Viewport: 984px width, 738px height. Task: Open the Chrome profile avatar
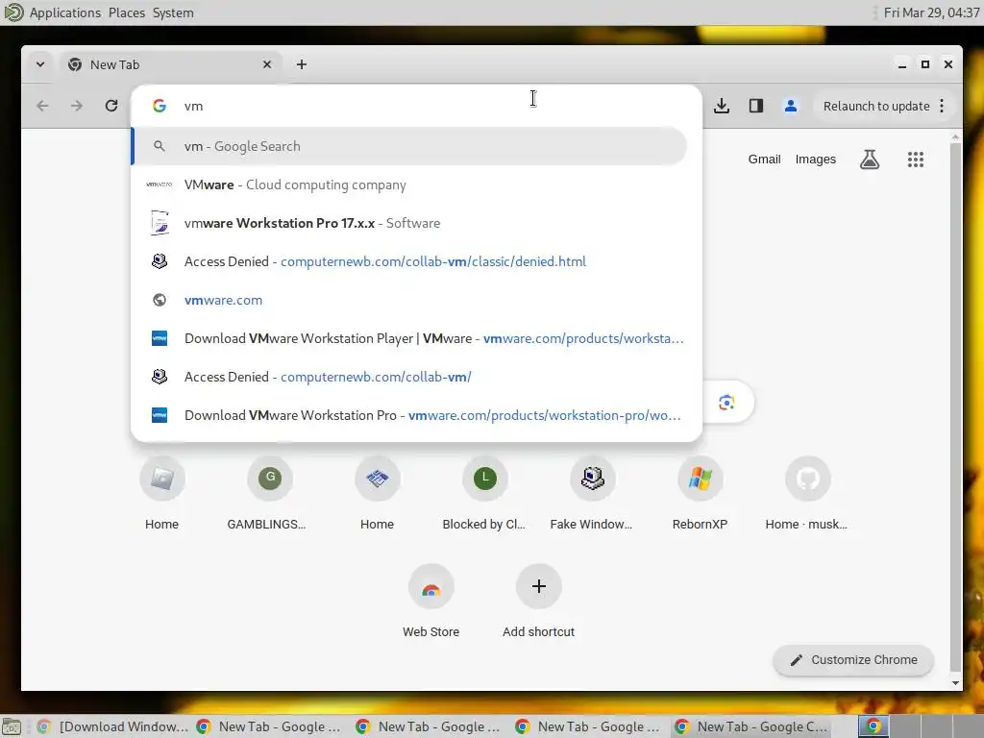[791, 106]
